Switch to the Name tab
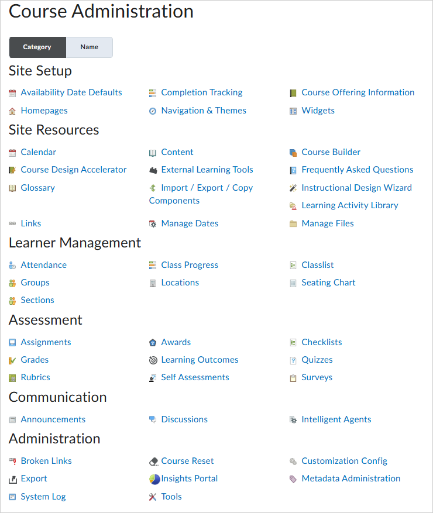 click(89, 47)
